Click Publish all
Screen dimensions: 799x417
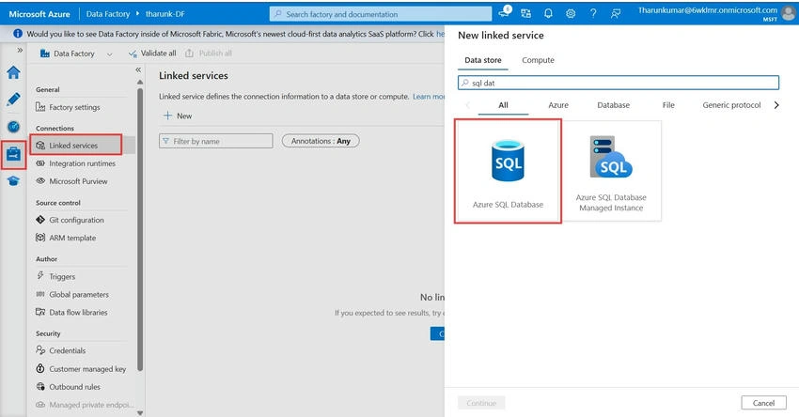[209, 53]
